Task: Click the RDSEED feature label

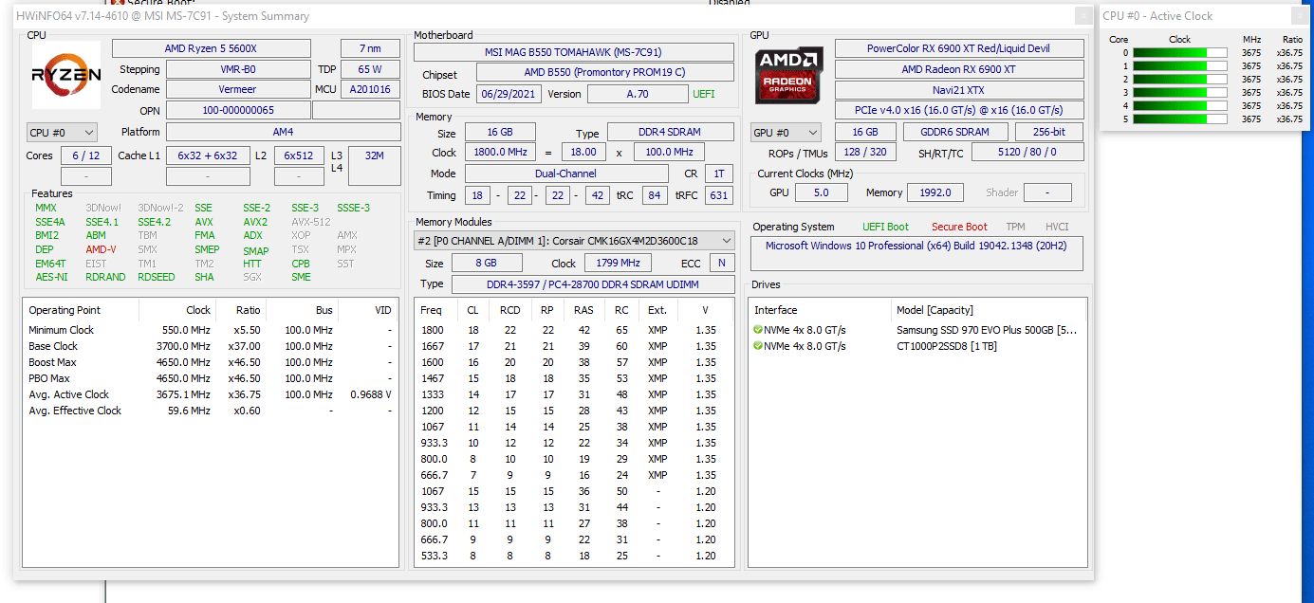Action: (157, 277)
